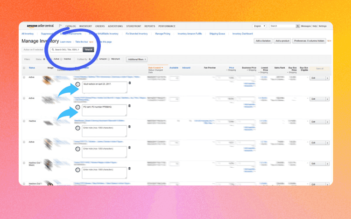
Task: Click the Take the tour link
Action: (82, 42)
